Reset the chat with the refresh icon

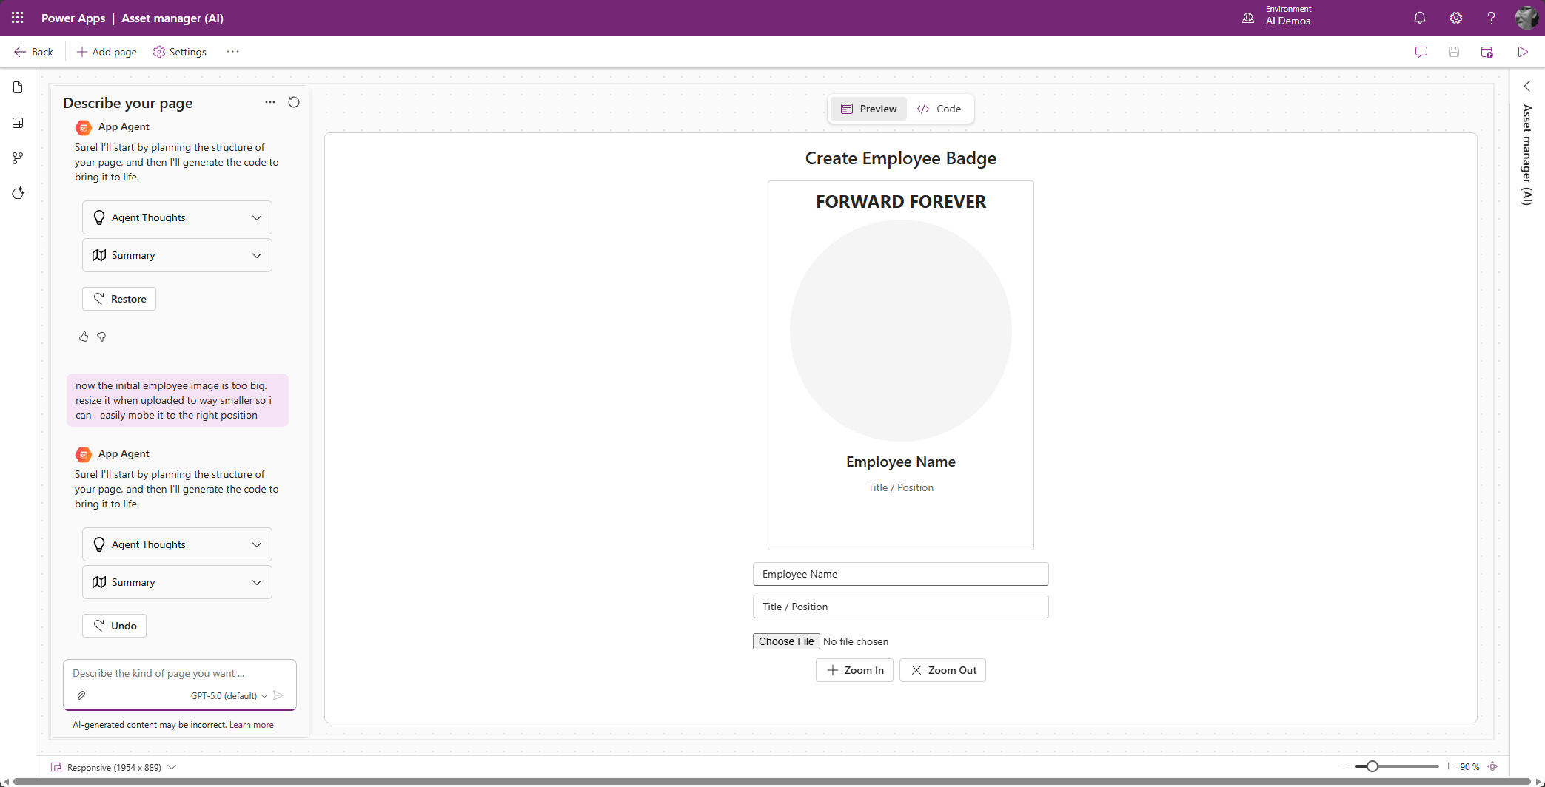click(x=294, y=103)
